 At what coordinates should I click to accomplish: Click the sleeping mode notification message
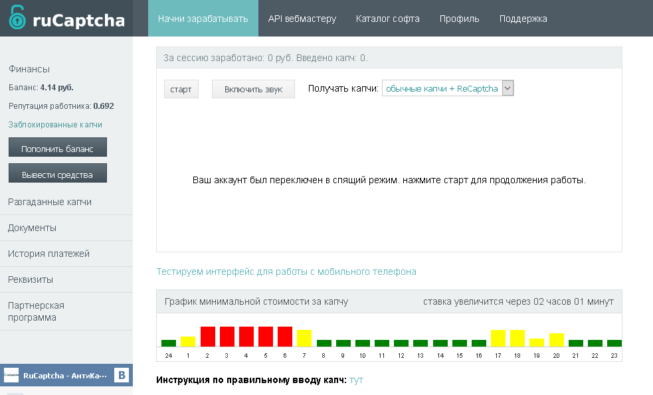pyautogui.click(x=389, y=180)
